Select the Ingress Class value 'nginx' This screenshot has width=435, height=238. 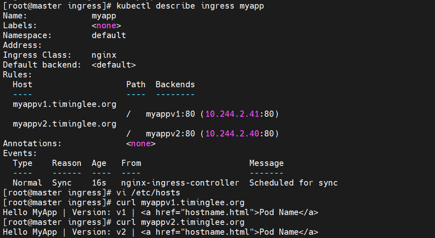[x=104, y=55]
